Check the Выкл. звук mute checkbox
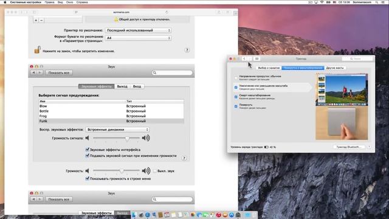The width and height of the screenshot is (389, 219). pyautogui.click(x=154, y=171)
